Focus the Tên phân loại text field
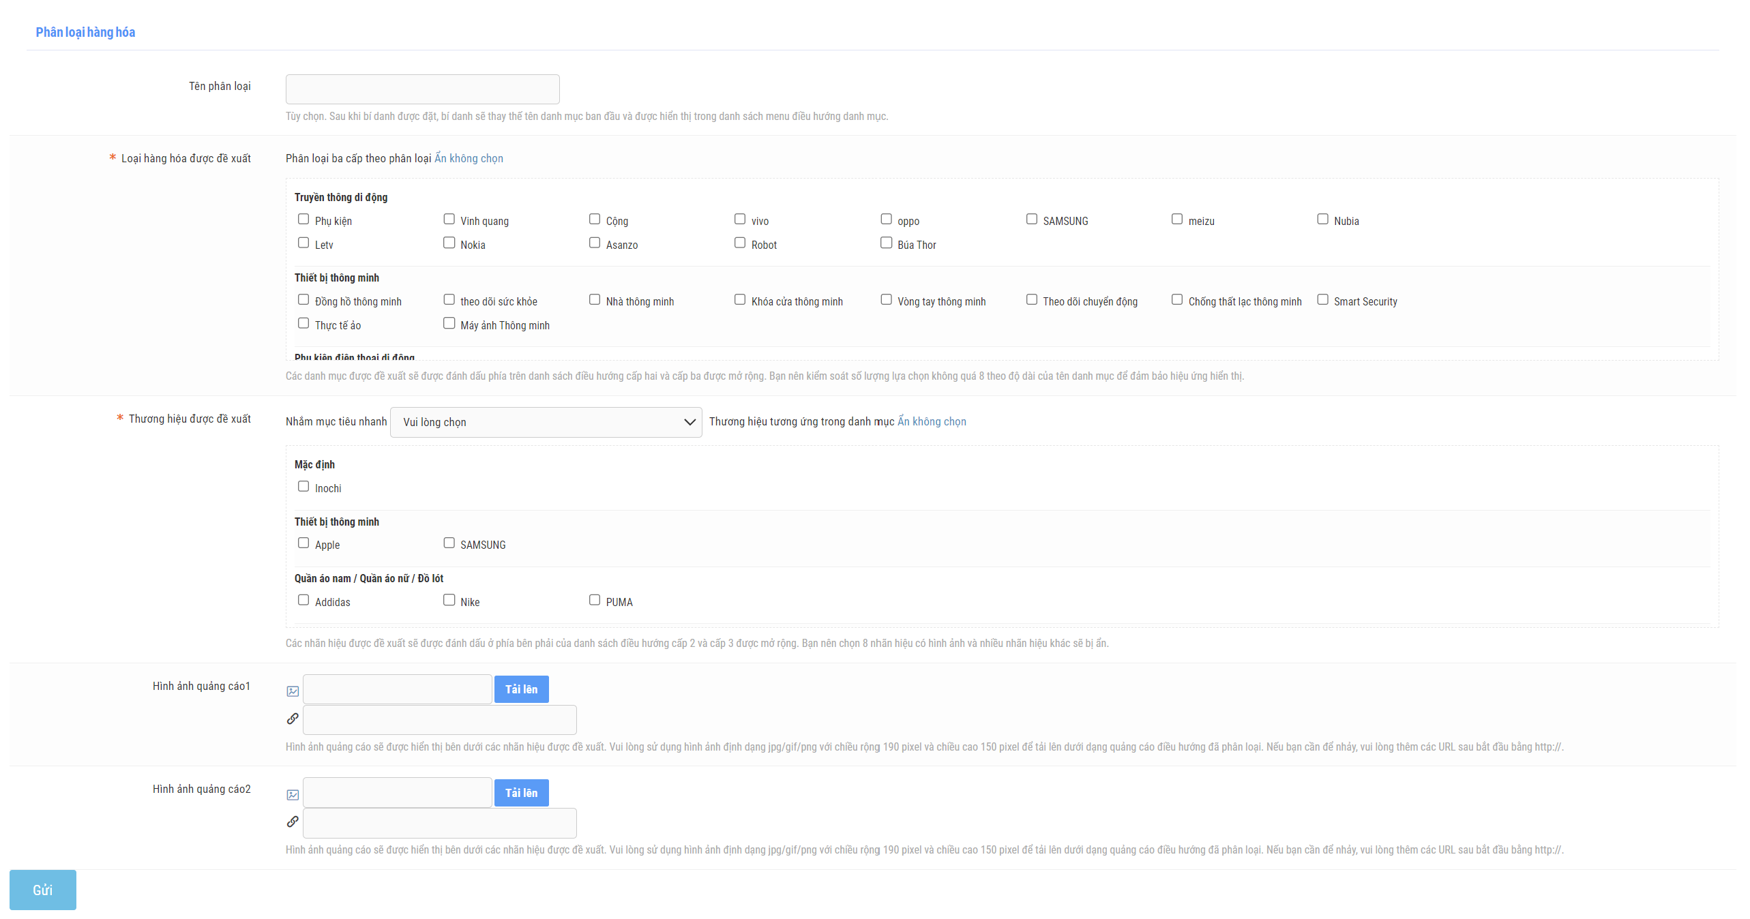The height and width of the screenshot is (919, 1750). pyautogui.click(x=422, y=89)
